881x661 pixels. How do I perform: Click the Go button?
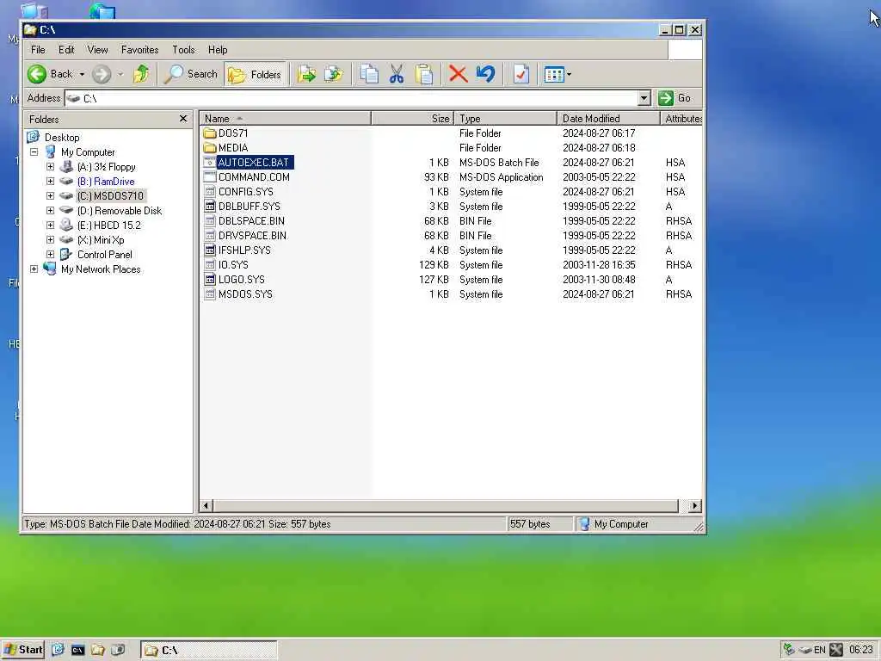pos(675,98)
